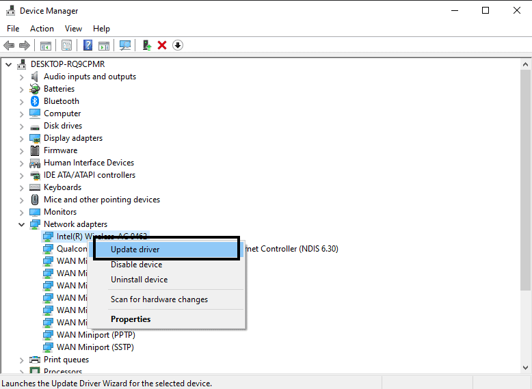Open the Action menu

tap(42, 29)
